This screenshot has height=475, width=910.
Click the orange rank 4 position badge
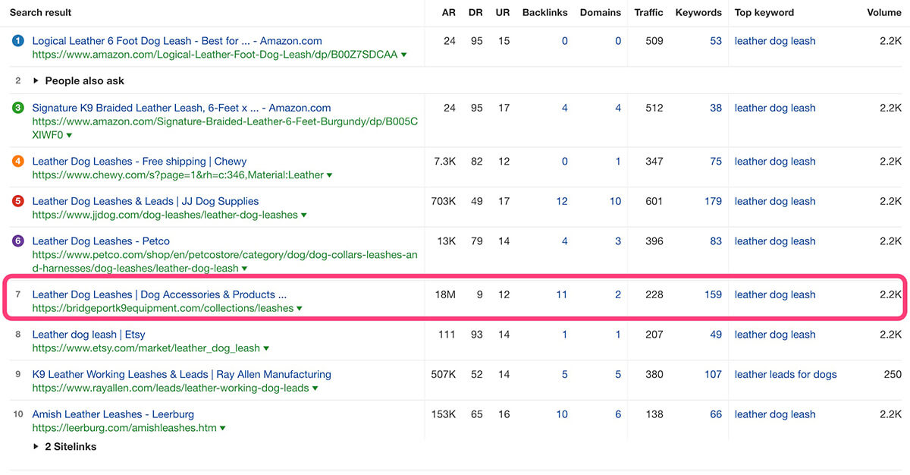18,162
